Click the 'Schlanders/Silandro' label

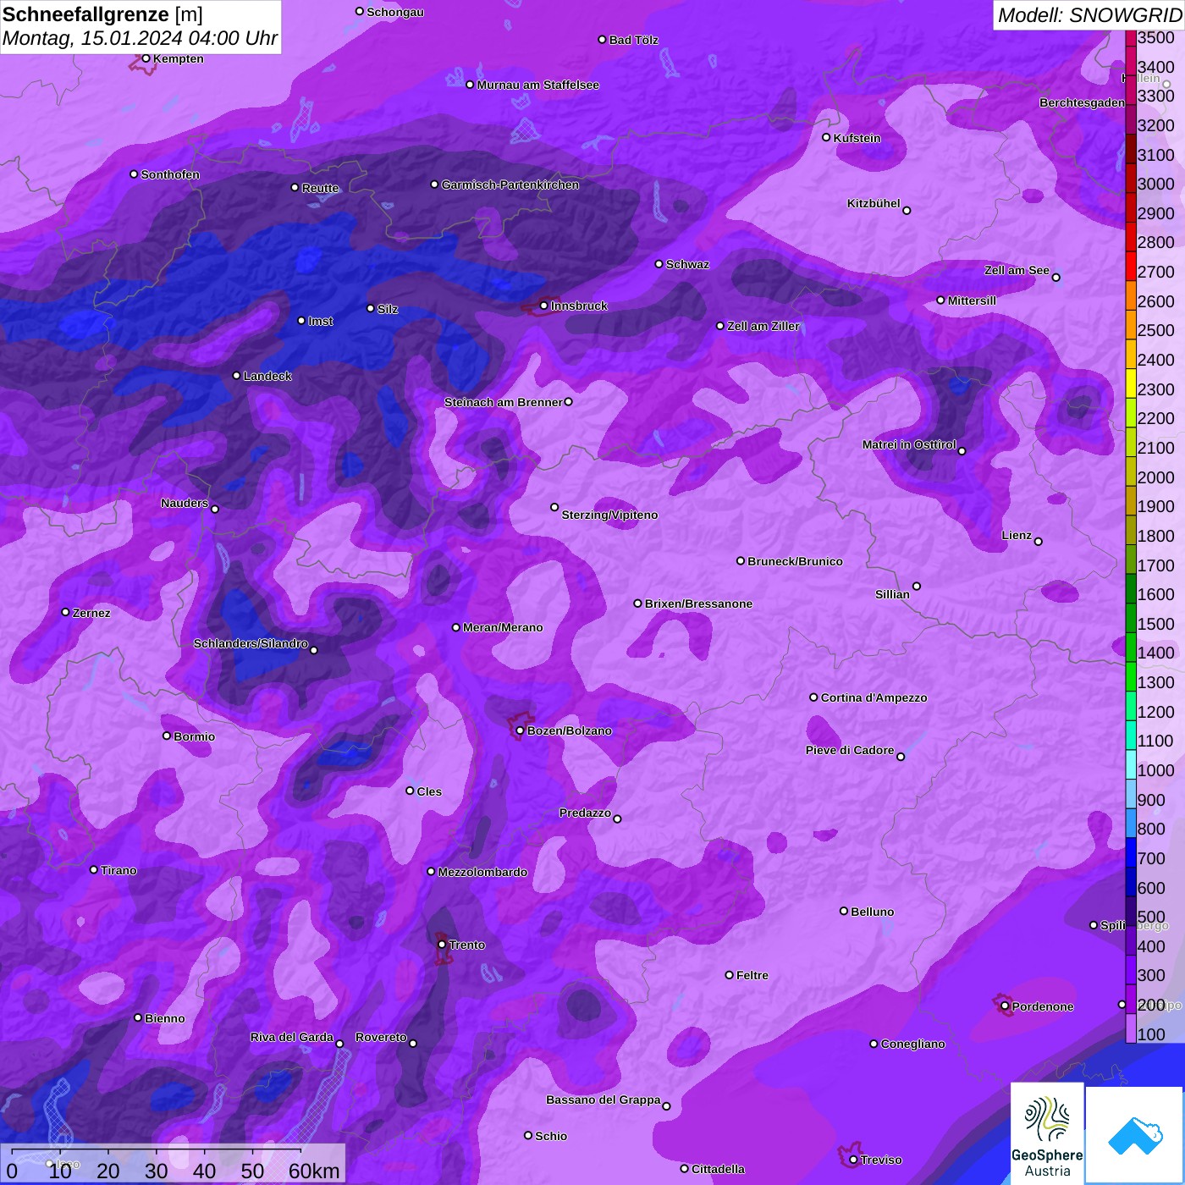pos(251,643)
